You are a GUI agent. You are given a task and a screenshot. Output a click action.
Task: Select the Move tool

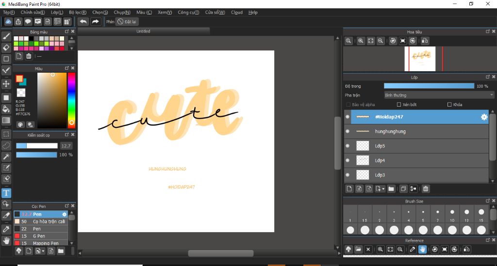tap(6, 84)
